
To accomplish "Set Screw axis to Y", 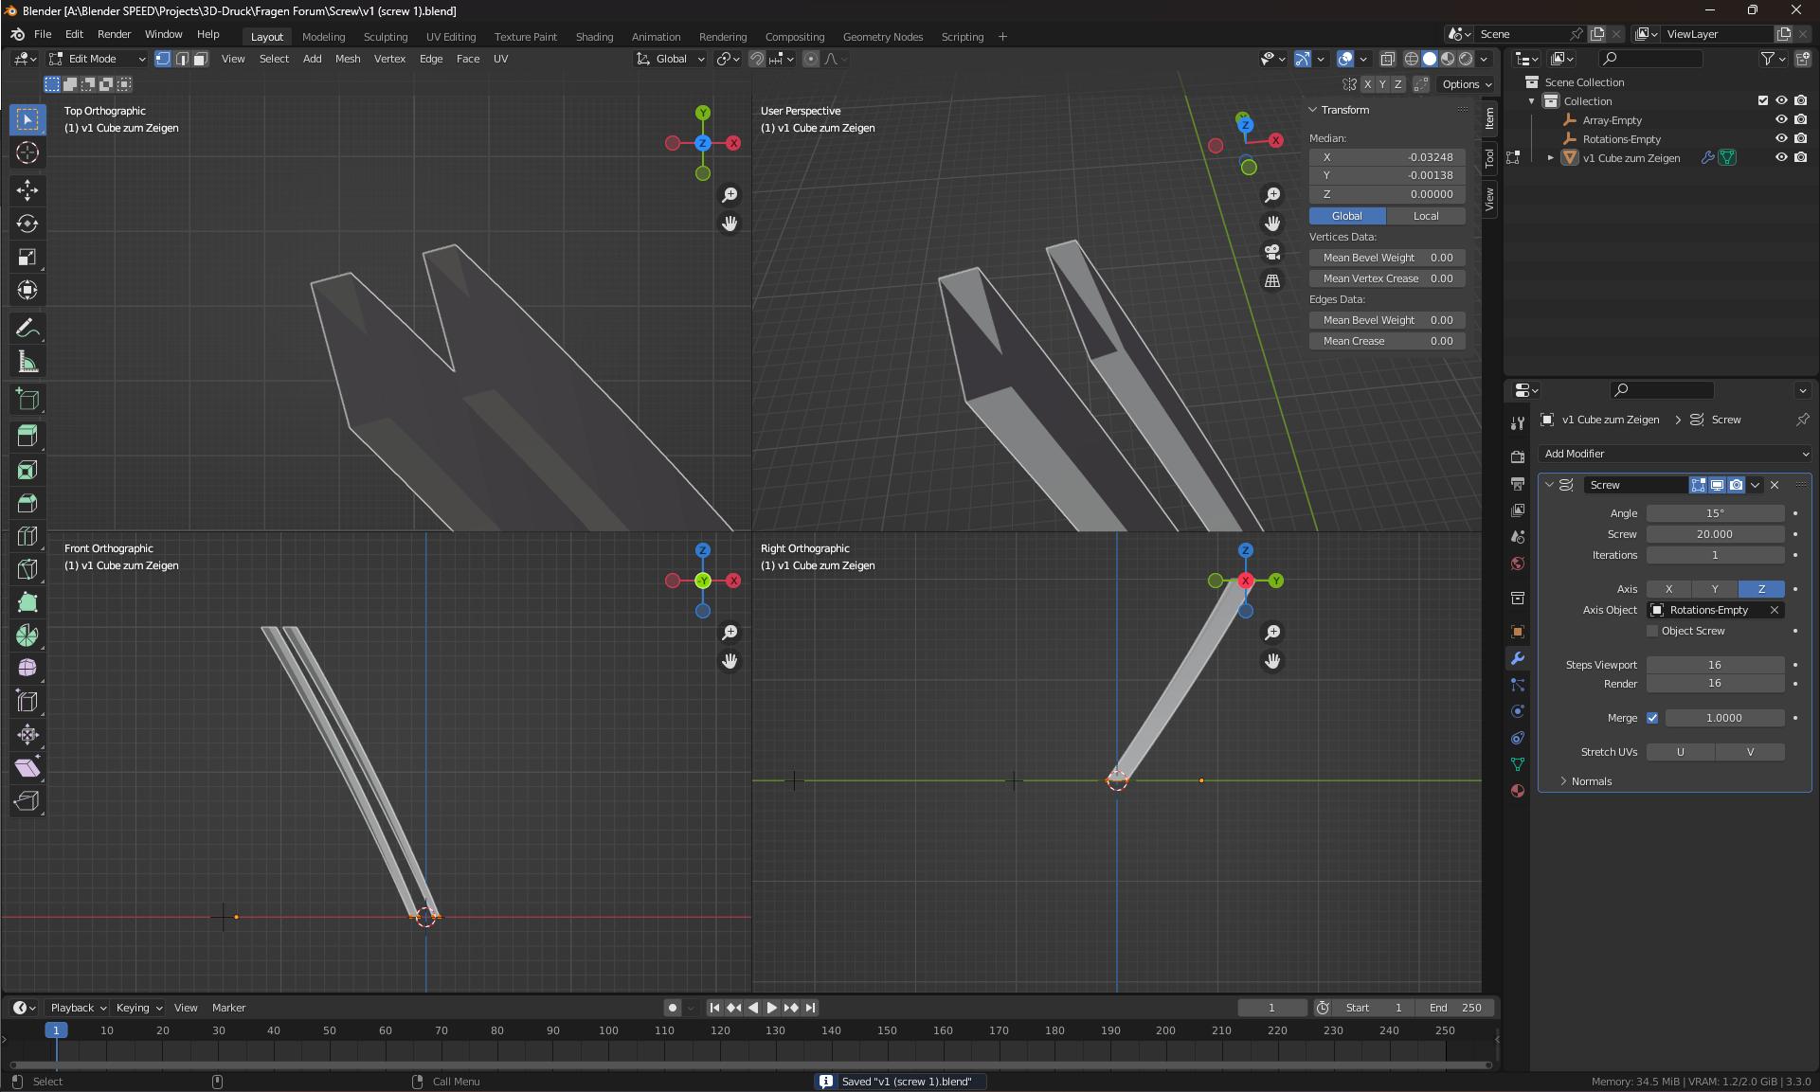I will [1714, 589].
